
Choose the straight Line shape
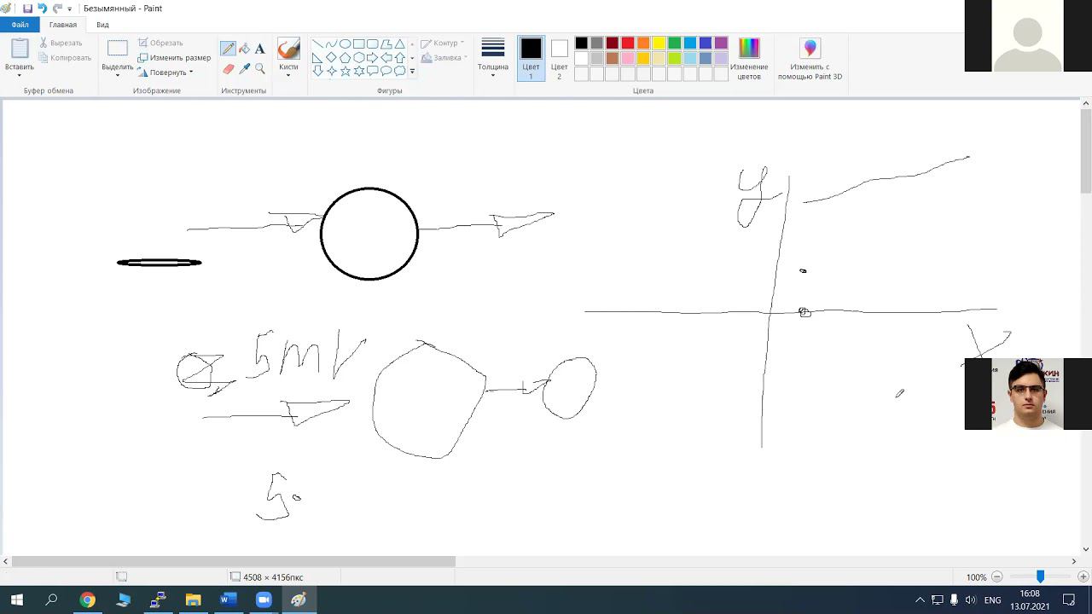[317, 44]
